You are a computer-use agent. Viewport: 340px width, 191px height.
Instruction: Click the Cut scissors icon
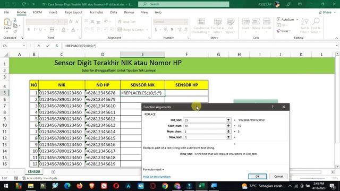click(x=15, y=20)
